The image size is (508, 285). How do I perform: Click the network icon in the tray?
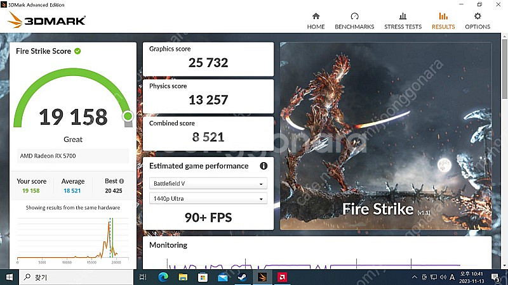[x=434, y=277]
